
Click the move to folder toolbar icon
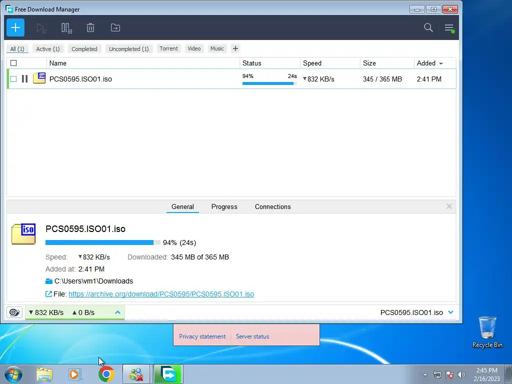pyautogui.click(x=115, y=28)
